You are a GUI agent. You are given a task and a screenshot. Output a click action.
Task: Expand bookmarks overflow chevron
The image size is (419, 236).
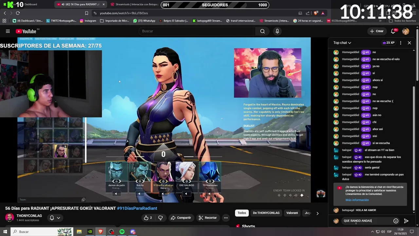click(380, 21)
